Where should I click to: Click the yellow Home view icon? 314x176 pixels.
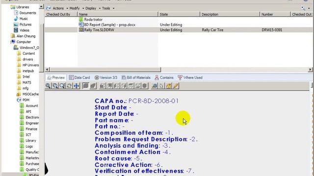pyautogui.click(x=169, y=86)
